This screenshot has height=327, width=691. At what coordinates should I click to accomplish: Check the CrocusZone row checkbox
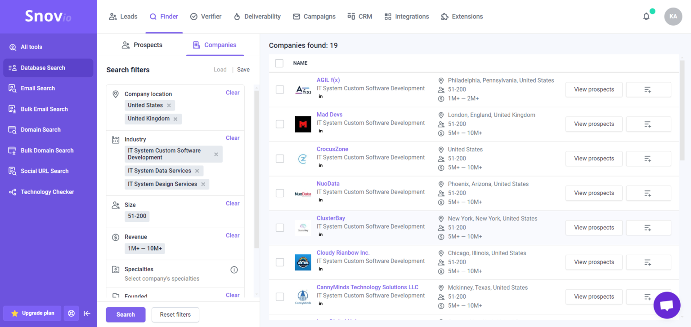pos(280,159)
